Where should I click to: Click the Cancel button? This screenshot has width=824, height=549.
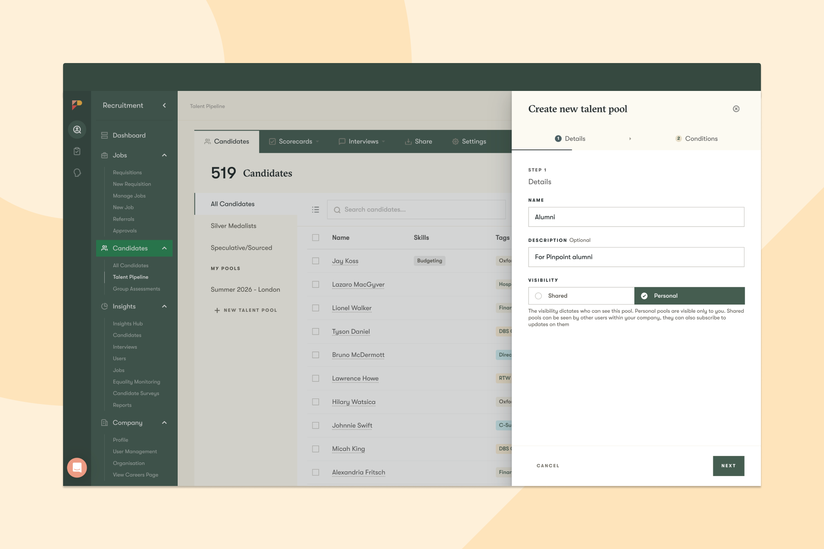coord(548,466)
